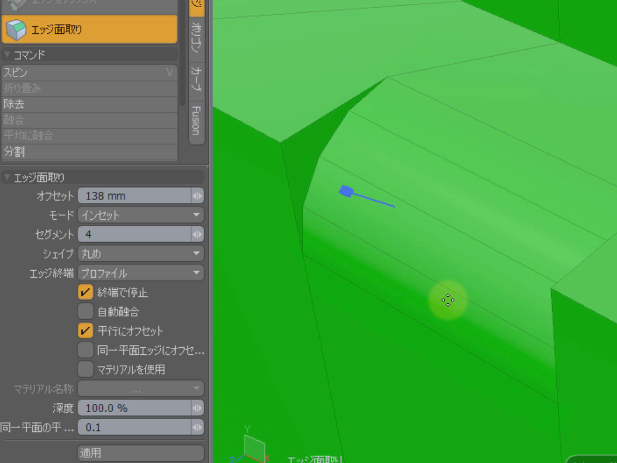Toggle the 終端で停止 checkbox
The height and width of the screenshot is (463, 617).
[86, 292]
